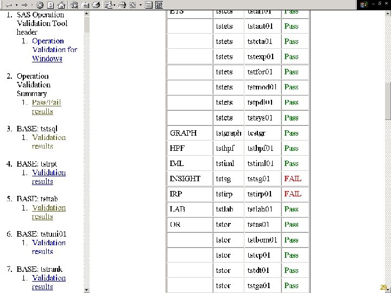Stop loading the page
The image size is (391, 293).
pyautogui.click(x=40, y=5)
